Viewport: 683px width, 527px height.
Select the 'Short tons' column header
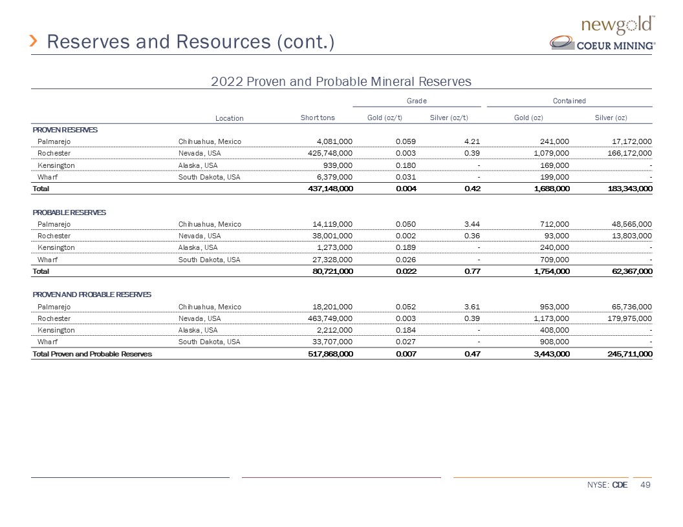tap(318, 118)
